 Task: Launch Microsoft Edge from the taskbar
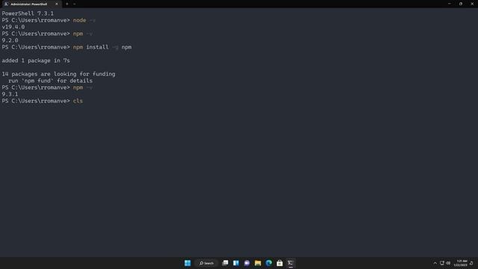pos(269,263)
